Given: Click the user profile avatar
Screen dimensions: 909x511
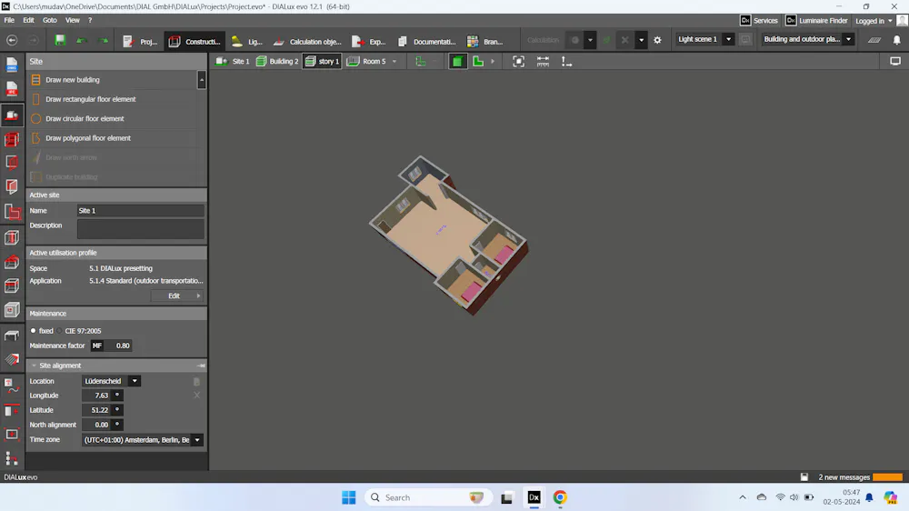Looking at the screenshot, I should click(902, 20).
